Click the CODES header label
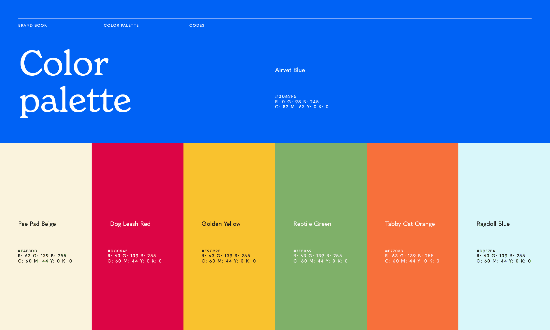 [197, 26]
